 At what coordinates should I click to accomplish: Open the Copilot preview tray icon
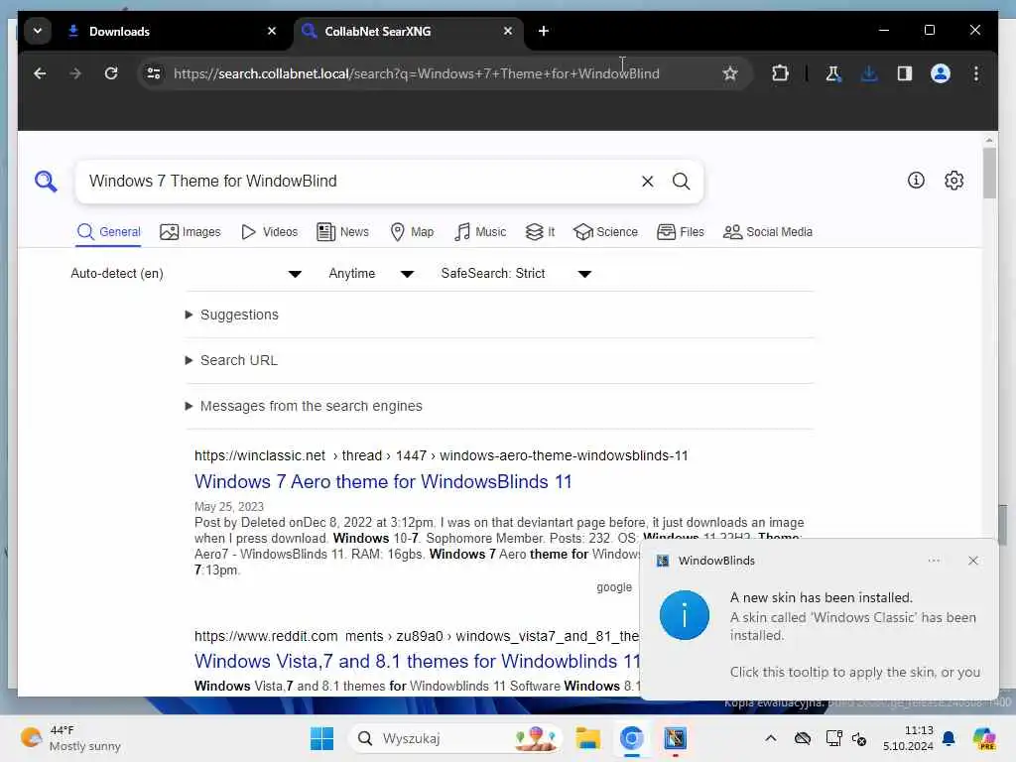coord(984,738)
